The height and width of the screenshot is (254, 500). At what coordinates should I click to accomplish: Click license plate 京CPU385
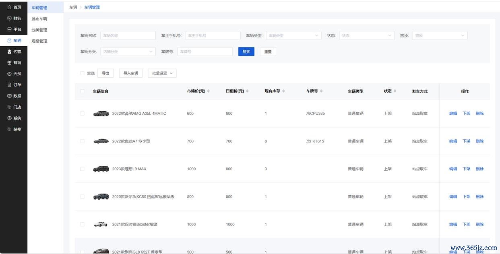[316, 114]
